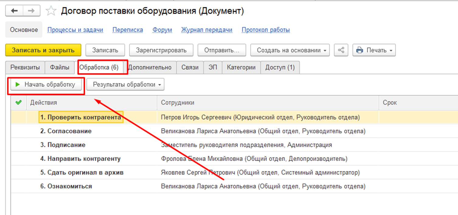Select row 2. Согласование
Screen dimensions: 458x215
tap(66, 131)
